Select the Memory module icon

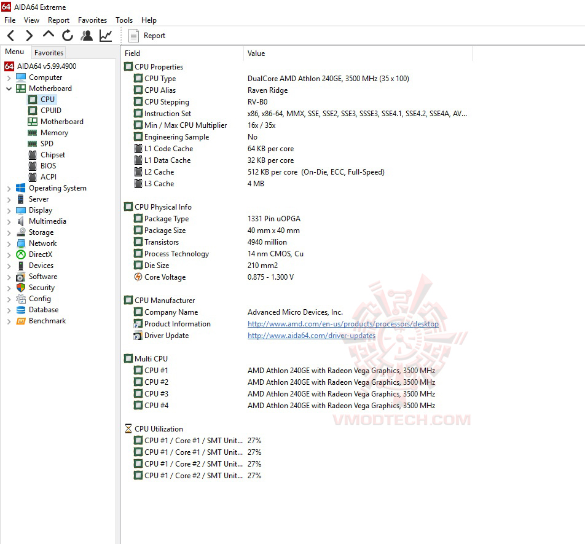33,133
